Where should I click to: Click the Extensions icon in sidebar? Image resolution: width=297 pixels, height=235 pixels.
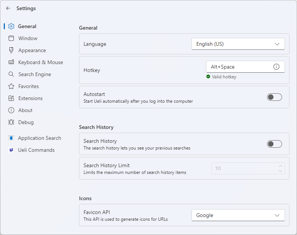(11, 98)
